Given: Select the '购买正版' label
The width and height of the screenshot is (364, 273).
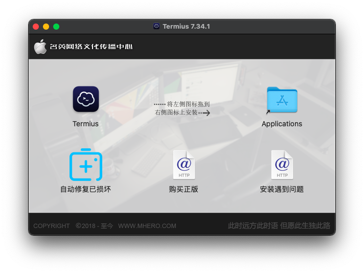Looking at the screenshot, I should 184,189.
